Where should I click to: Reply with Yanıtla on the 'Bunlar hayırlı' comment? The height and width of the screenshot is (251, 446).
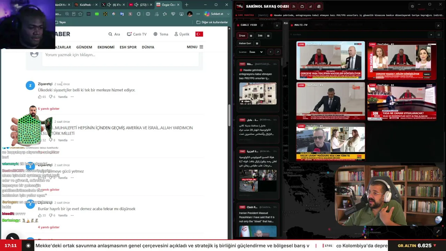point(63,215)
